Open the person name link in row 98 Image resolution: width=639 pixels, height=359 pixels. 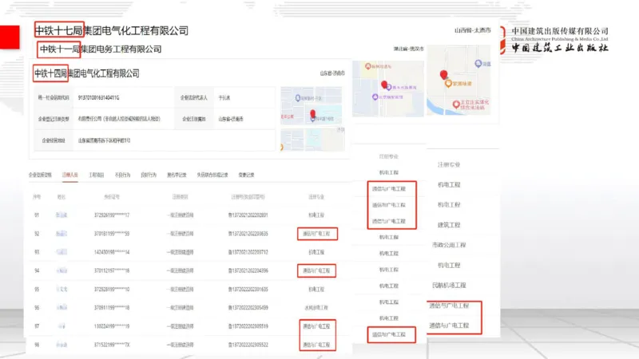pyautogui.click(x=62, y=345)
